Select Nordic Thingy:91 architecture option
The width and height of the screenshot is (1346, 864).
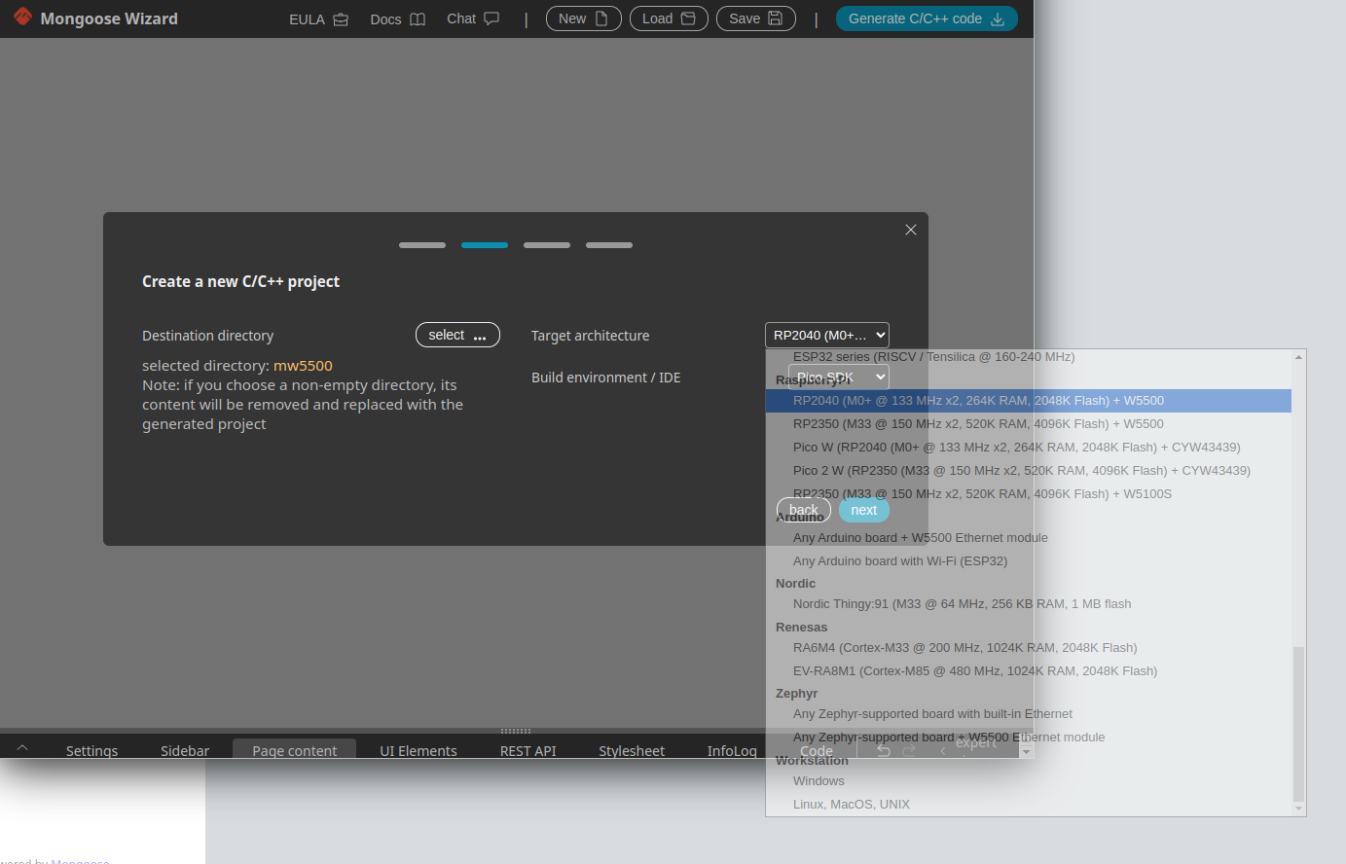coord(961,604)
